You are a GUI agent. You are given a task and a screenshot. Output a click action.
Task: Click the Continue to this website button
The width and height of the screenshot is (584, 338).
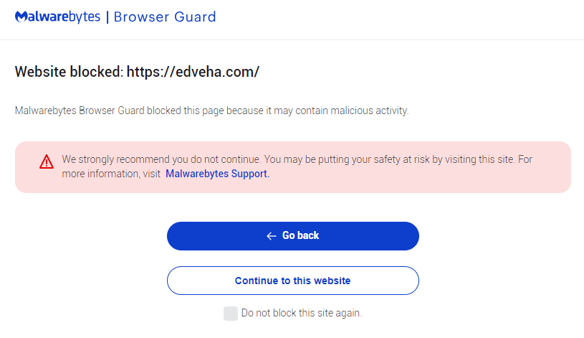[x=292, y=281]
